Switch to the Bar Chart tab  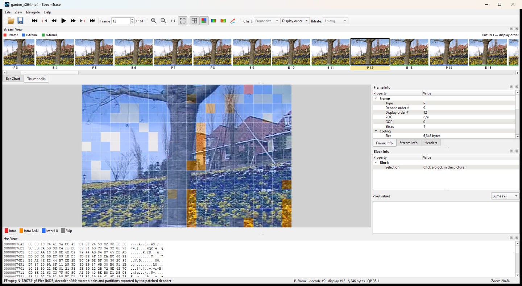pyautogui.click(x=13, y=79)
